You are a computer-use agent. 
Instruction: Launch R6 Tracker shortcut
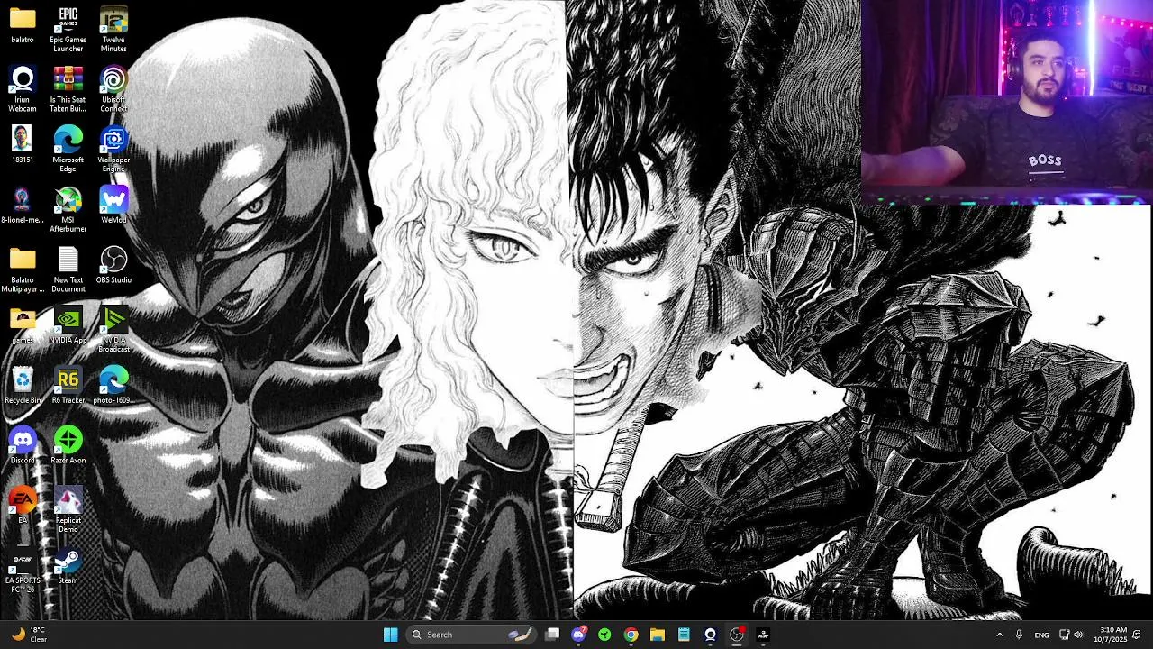point(68,386)
